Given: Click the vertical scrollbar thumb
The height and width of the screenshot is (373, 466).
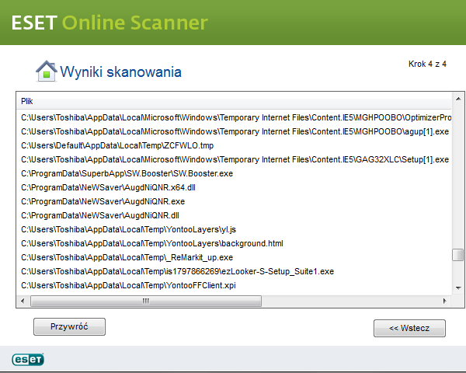Looking at the screenshot, I should (x=458, y=255).
